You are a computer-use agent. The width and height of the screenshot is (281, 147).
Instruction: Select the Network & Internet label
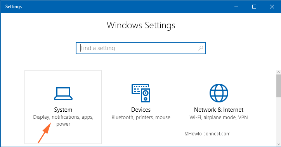[x=219, y=110]
